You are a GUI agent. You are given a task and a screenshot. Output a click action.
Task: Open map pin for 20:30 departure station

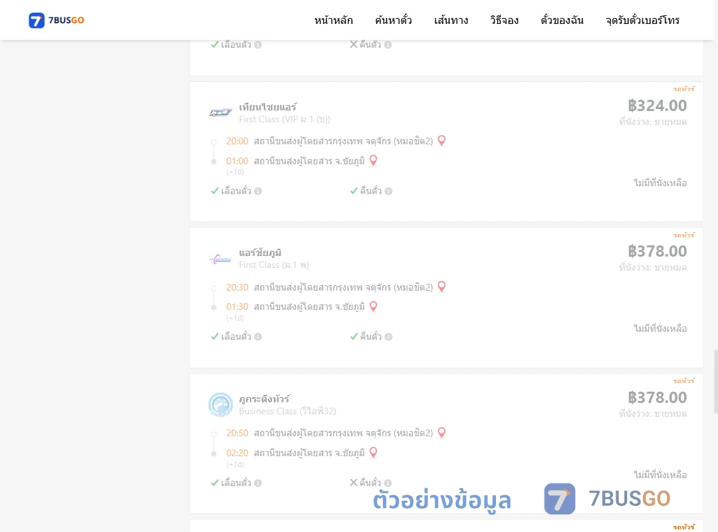pos(441,287)
